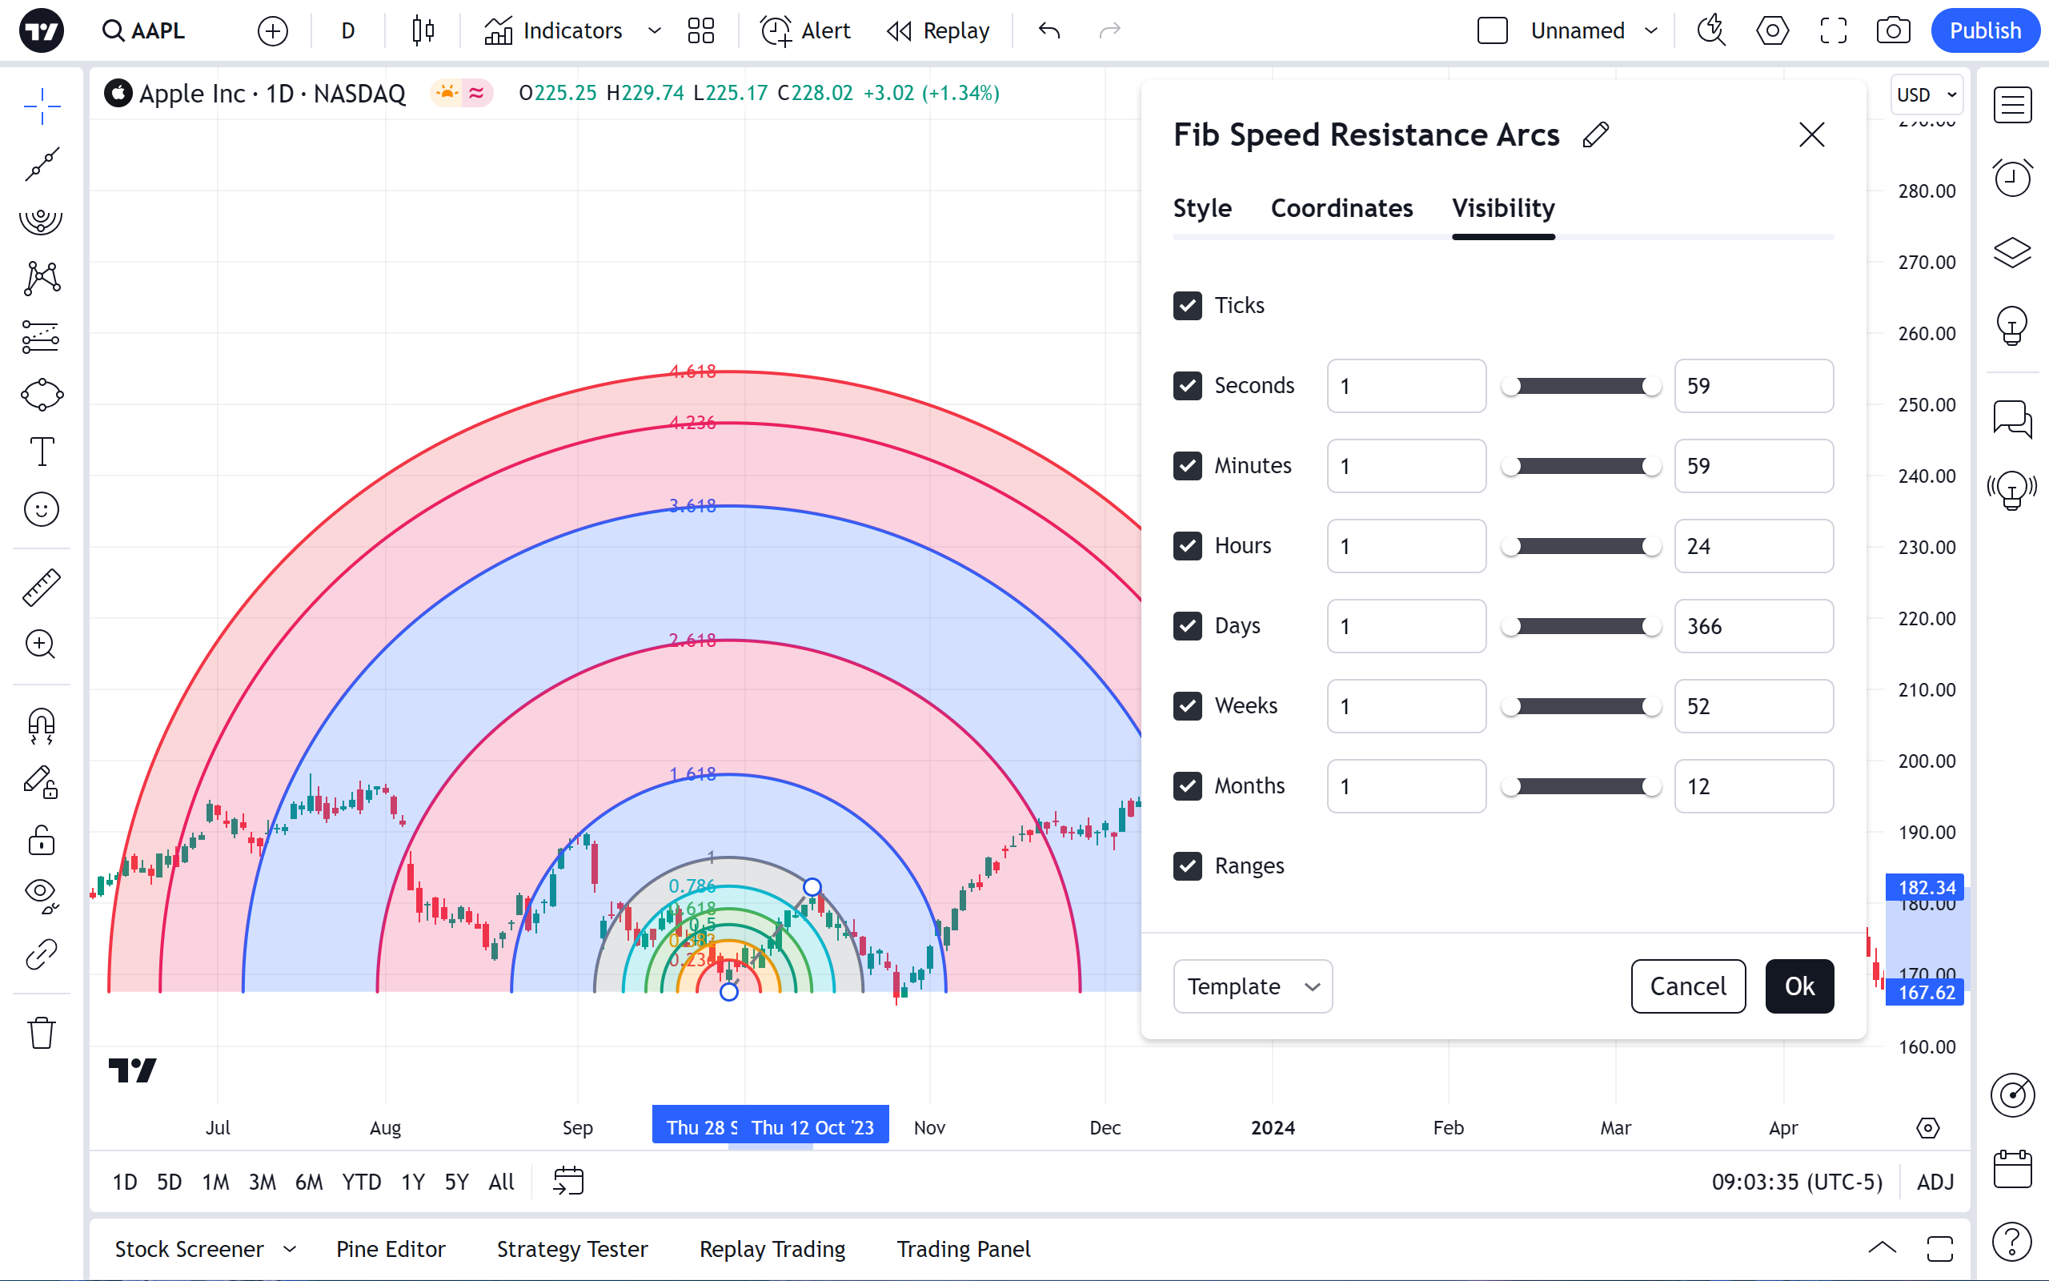This screenshot has width=2049, height=1281.
Task: Uncheck the Ranges checkbox
Action: pos(1187,865)
